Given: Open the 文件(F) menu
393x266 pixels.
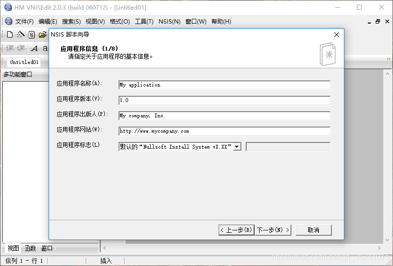Looking at the screenshot, I should (x=24, y=22).
